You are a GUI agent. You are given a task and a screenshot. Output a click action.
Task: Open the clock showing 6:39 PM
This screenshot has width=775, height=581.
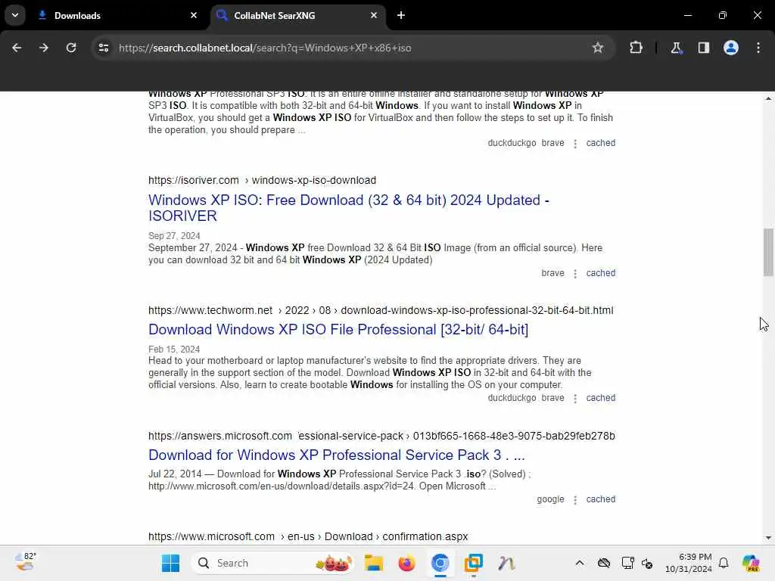click(x=688, y=563)
